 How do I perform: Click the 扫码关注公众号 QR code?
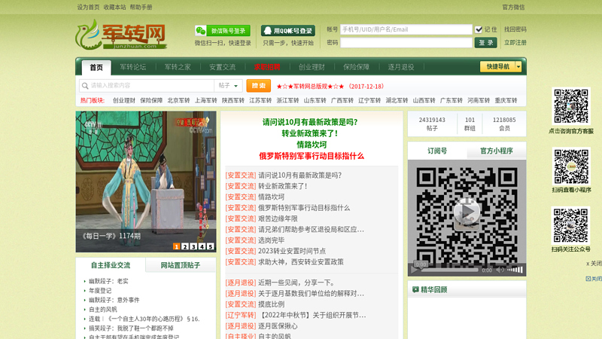pyautogui.click(x=571, y=225)
